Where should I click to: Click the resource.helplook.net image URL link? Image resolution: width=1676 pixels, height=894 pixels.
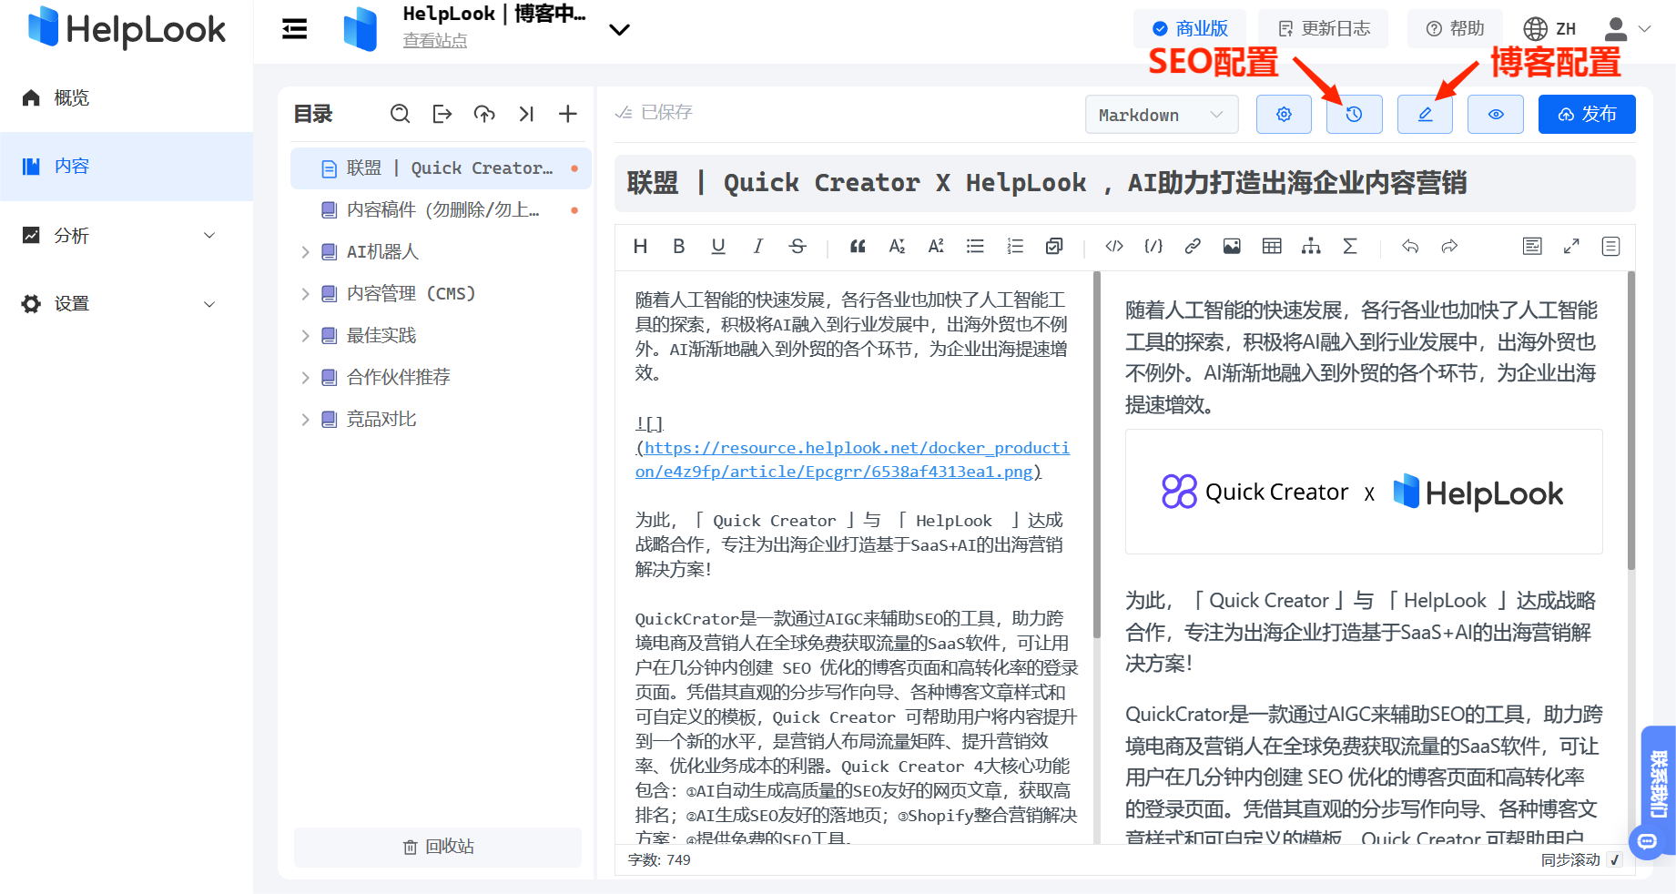pyautogui.click(x=852, y=460)
